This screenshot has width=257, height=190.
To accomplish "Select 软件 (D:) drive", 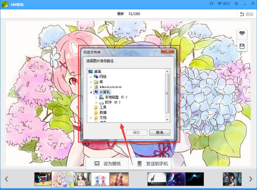I will click(113, 102).
